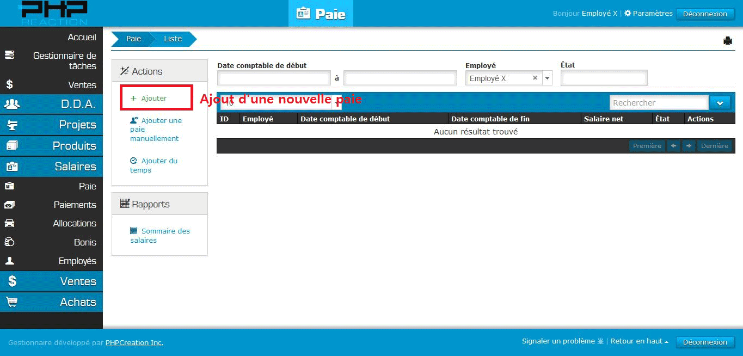
Task: Clear the Employé X selection
Action: [535, 78]
